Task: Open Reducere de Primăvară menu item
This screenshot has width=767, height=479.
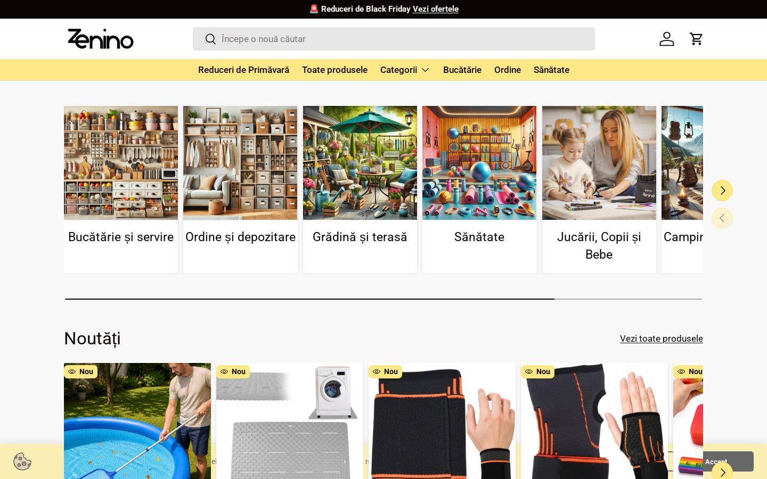Action: point(243,70)
